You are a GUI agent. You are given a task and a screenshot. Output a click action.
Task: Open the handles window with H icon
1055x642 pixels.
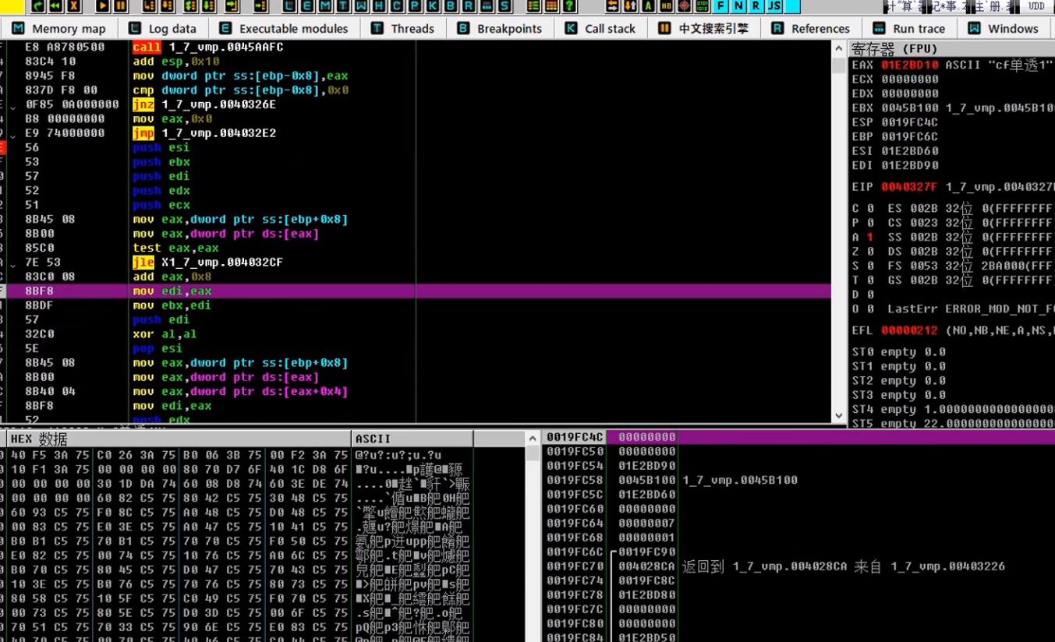click(379, 6)
